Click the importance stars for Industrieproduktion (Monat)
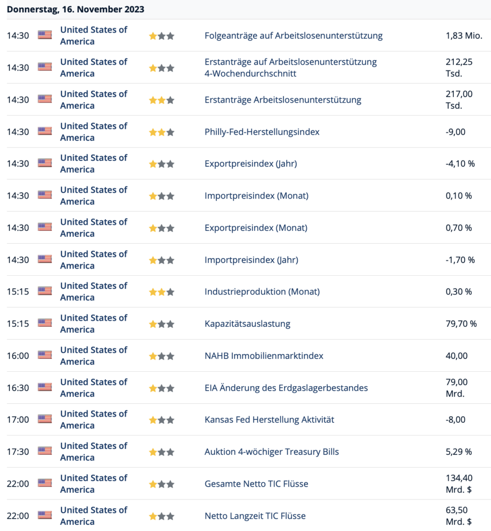The width and height of the screenshot is (491, 531). click(x=161, y=292)
